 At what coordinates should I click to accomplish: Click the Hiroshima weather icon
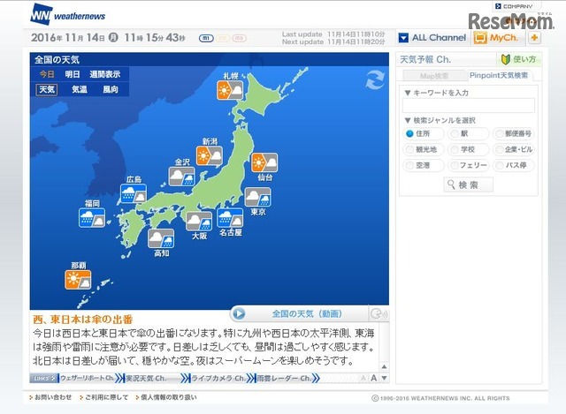(x=134, y=193)
